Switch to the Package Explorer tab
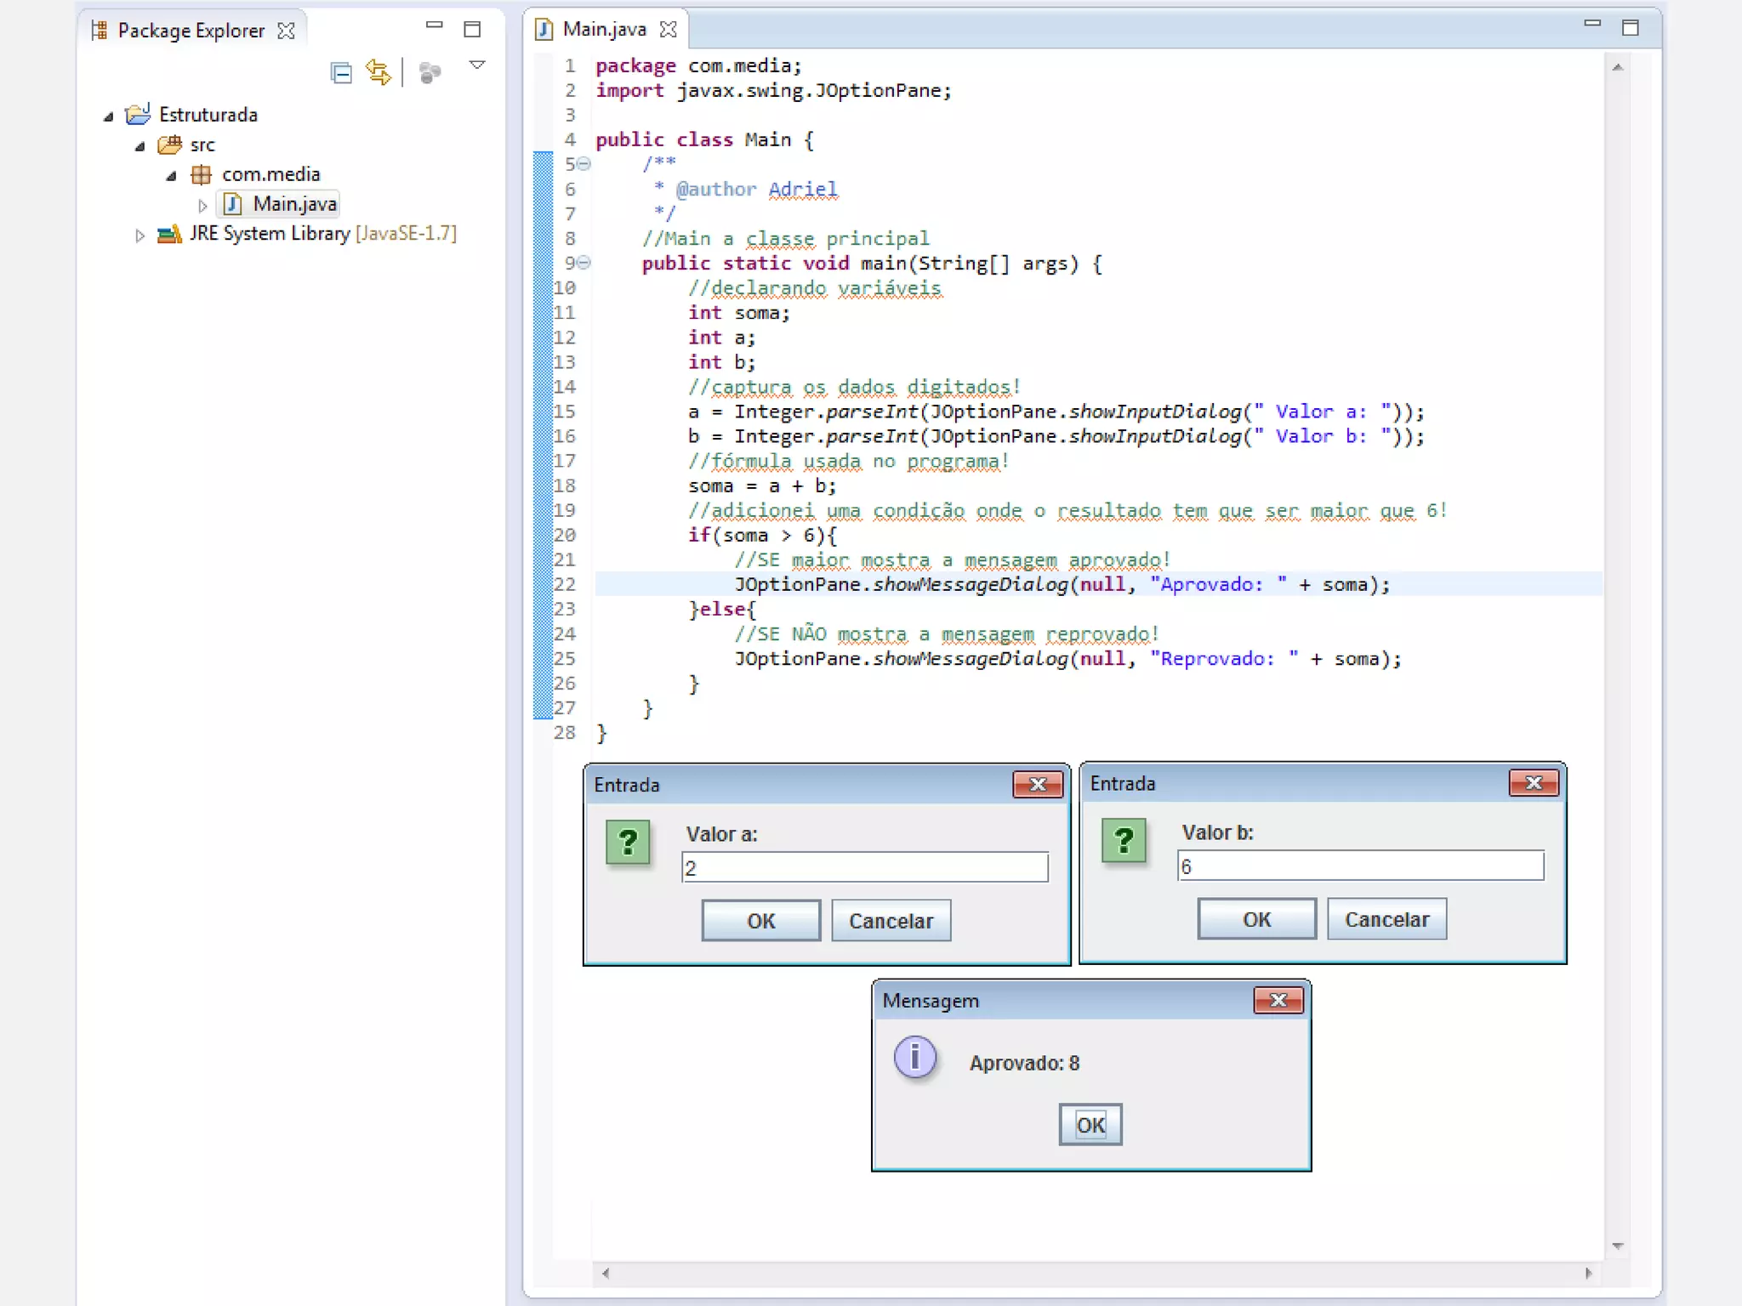The height and width of the screenshot is (1306, 1742). coord(191,31)
